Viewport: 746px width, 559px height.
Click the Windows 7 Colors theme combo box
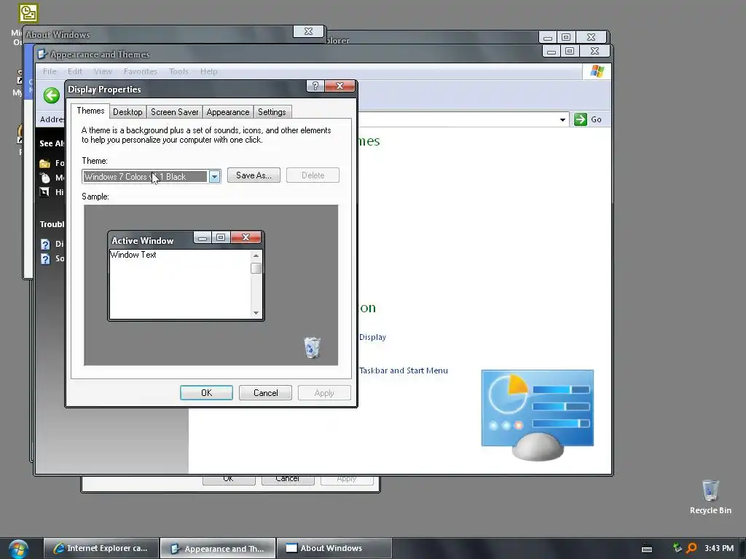pyautogui.click(x=152, y=177)
